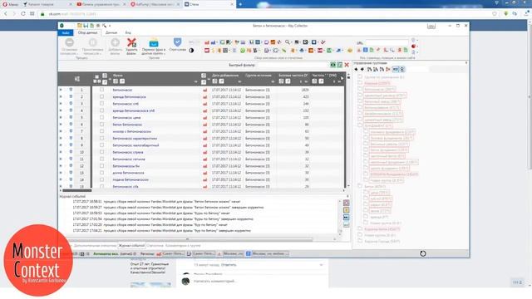Expand row 7 with its left arrow
The image size is (532, 299).
pyautogui.click(x=61, y=131)
